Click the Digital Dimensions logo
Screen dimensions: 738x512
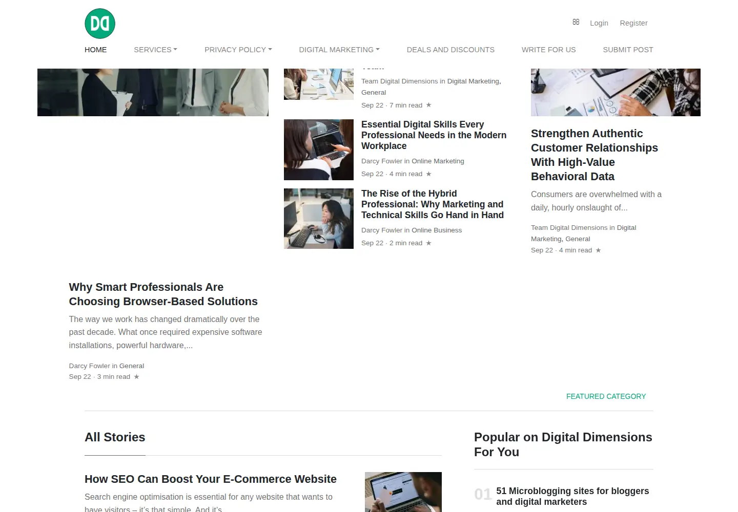(x=100, y=24)
